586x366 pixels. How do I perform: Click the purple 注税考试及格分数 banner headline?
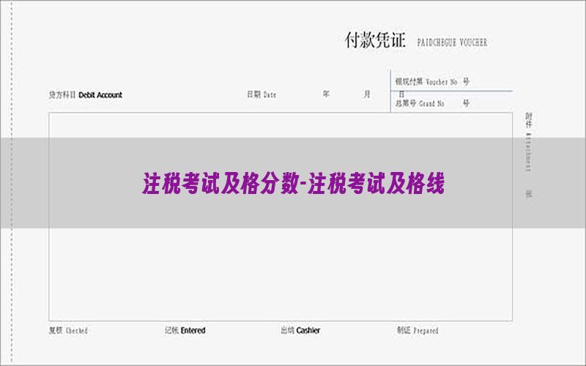coord(294,184)
